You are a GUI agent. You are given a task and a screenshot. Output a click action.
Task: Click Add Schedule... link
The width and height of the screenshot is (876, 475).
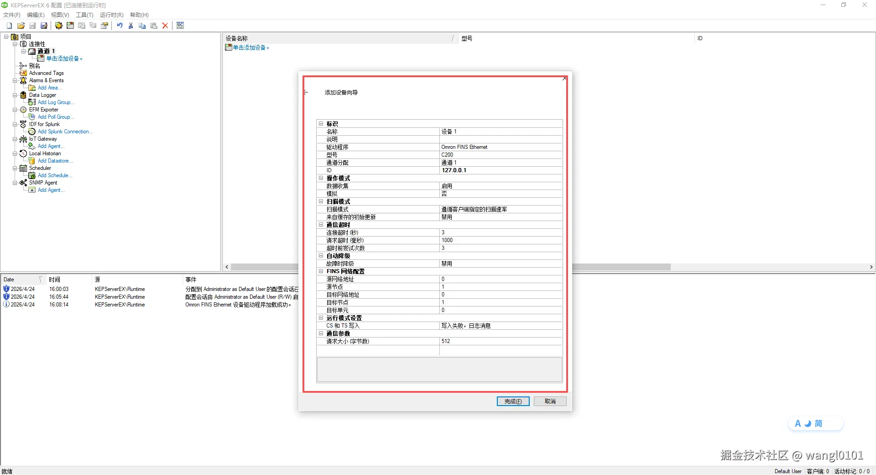click(x=55, y=175)
